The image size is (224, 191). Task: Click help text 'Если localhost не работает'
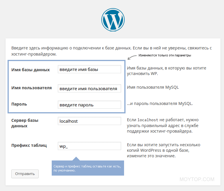coord(163,125)
